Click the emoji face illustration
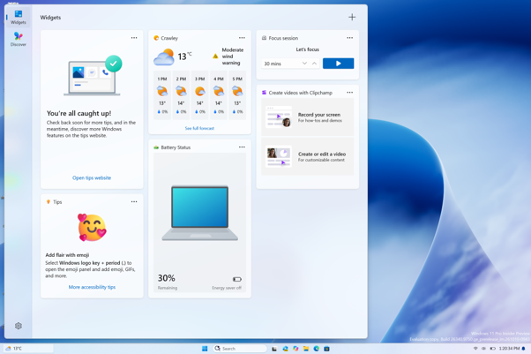Image resolution: width=531 pixels, height=354 pixels. (92, 227)
